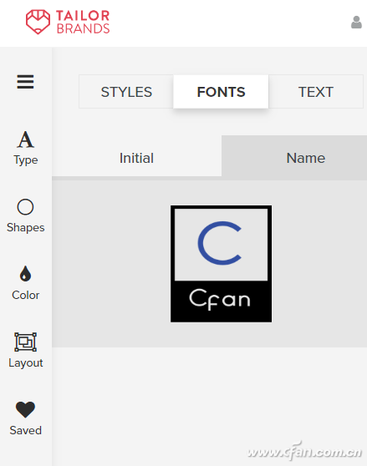
Task: Click the user account icon
Action: tap(356, 23)
